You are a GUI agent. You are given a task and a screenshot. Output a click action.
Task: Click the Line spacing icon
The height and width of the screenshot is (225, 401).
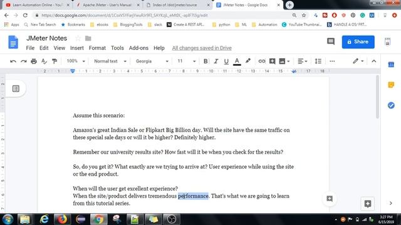pyautogui.click(x=318, y=61)
